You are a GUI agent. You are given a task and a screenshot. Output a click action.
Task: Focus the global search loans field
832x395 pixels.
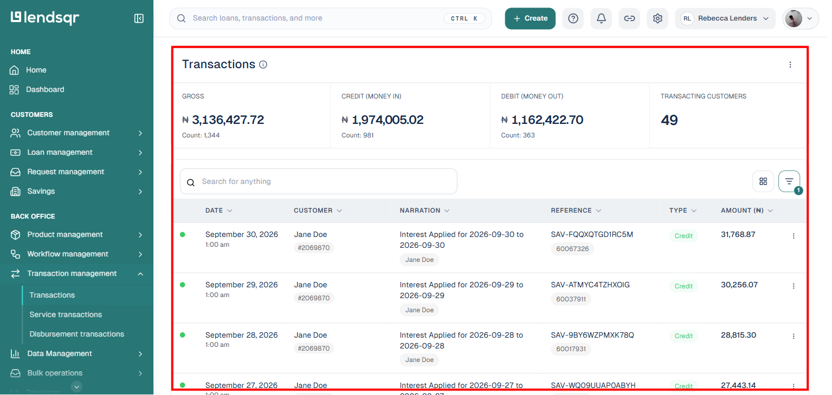pyautogui.click(x=331, y=18)
